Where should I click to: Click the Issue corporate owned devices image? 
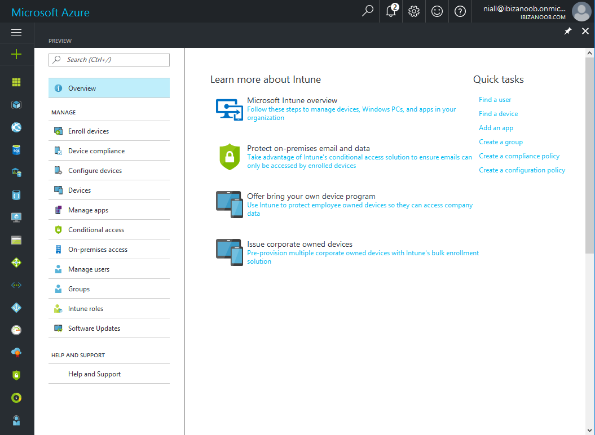[229, 252]
